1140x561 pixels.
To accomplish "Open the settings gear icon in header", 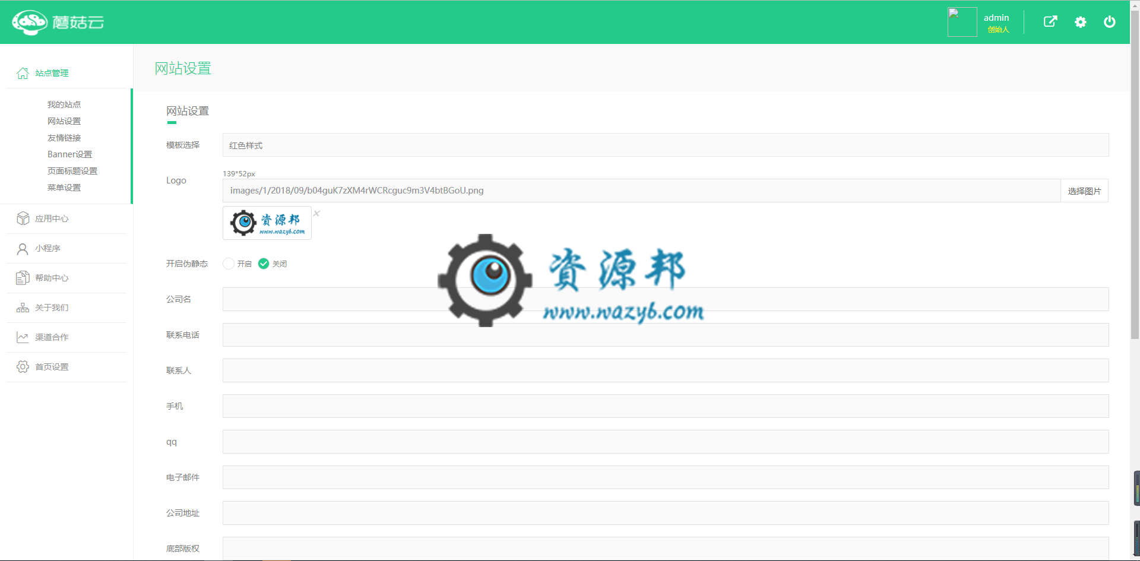I will [1080, 22].
